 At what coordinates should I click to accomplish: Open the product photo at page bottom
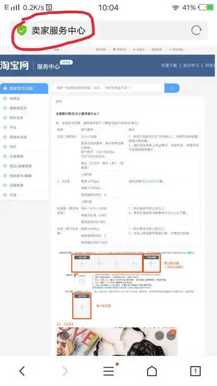[x=117, y=342]
